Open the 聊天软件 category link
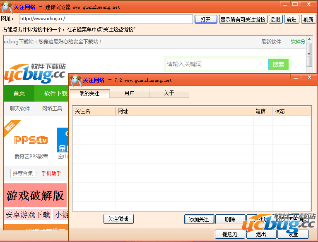This screenshot has width=318, height=242. click(x=20, y=109)
